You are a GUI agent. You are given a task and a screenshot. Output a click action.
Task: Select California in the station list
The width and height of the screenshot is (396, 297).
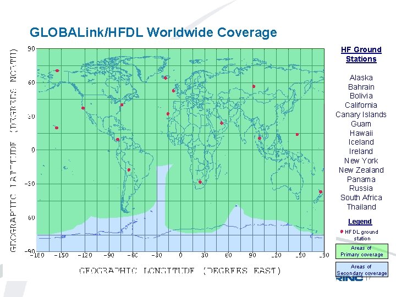(x=361, y=105)
